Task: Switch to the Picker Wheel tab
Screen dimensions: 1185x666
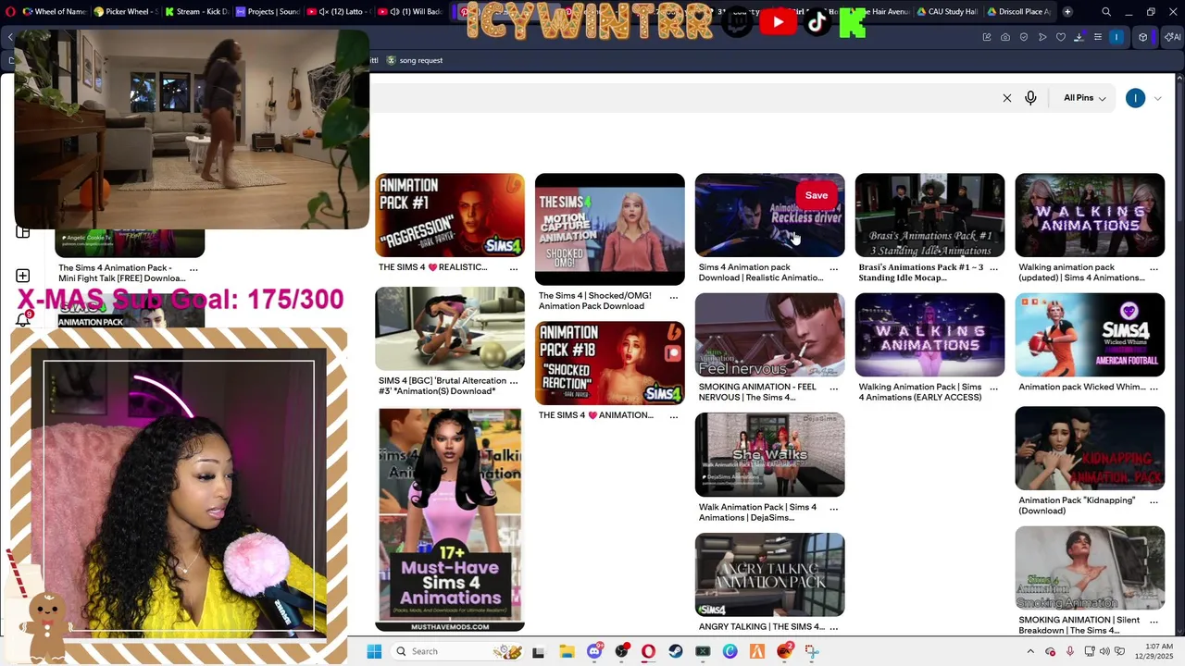Action: tap(127, 12)
